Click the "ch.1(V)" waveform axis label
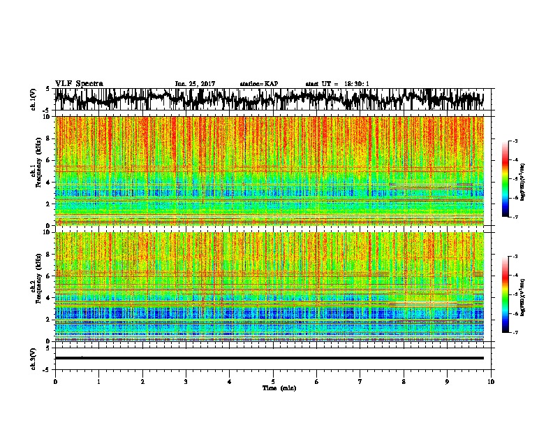This screenshot has width=553, height=428. pos(34,99)
